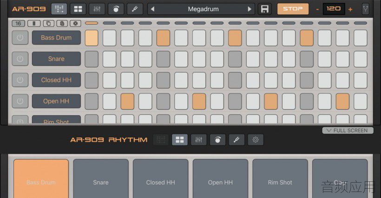Viewport: 381px width, 198px height.
Task: Open settings gear in AR-909 Rhythm toolbar
Action: pyautogui.click(x=256, y=140)
